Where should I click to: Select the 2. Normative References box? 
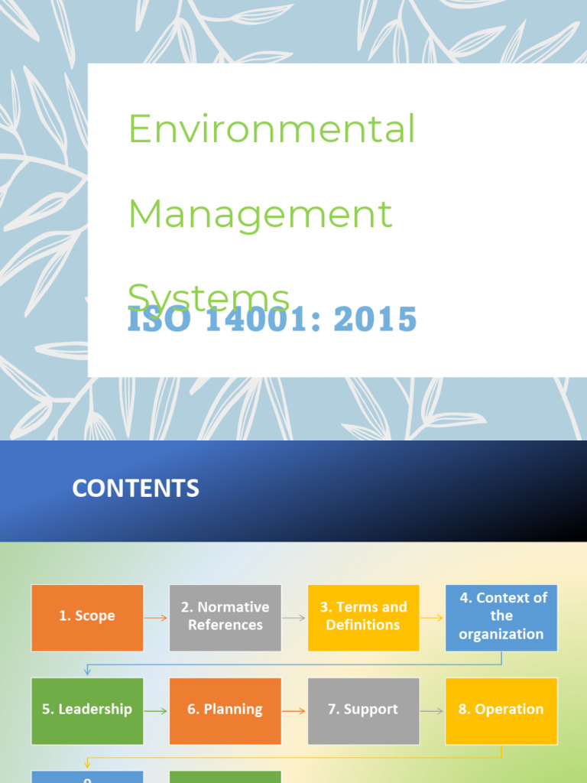click(x=225, y=618)
